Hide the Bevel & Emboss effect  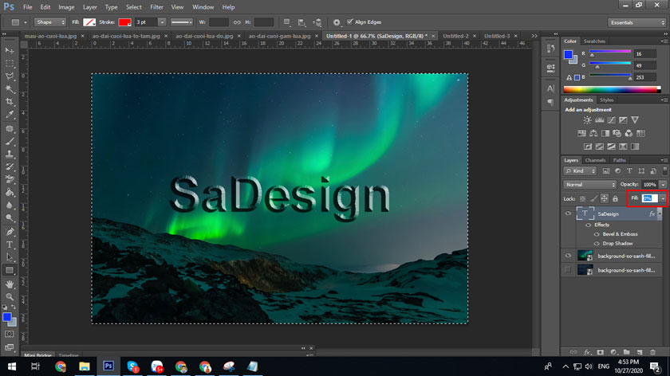tap(597, 234)
